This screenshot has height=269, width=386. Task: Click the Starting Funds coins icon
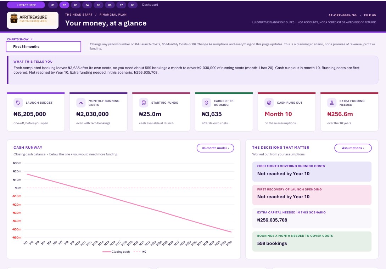(144, 103)
